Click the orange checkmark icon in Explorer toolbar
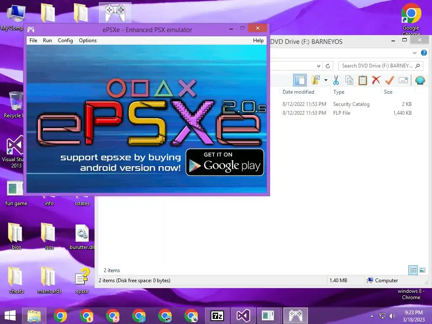432x324 pixels. 389,80
